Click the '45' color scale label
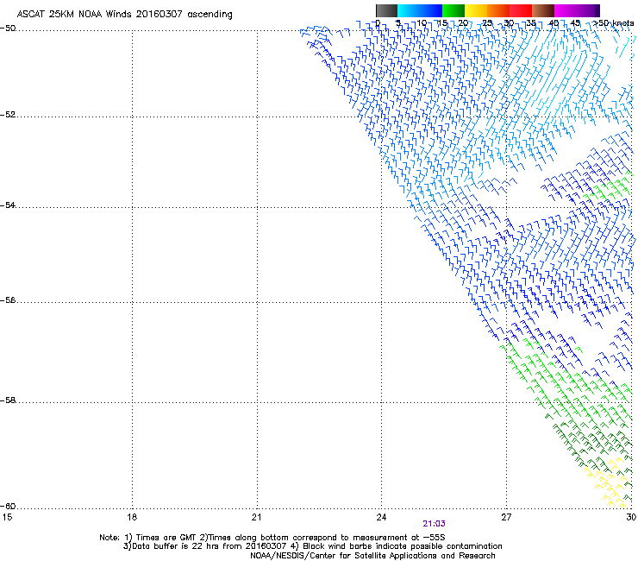This screenshot has width=638, height=561. click(575, 22)
